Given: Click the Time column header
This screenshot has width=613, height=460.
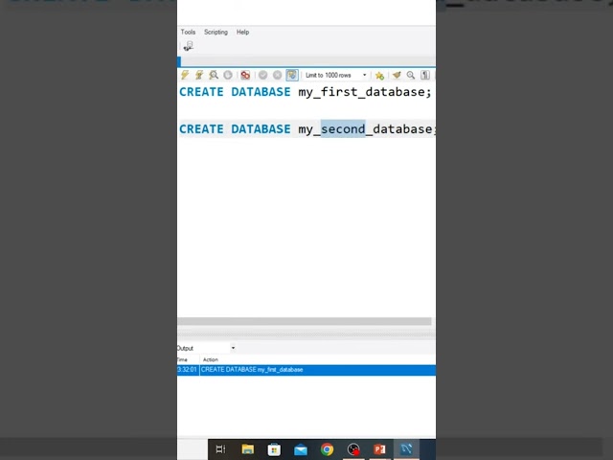Looking at the screenshot, I should coord(182,359).
